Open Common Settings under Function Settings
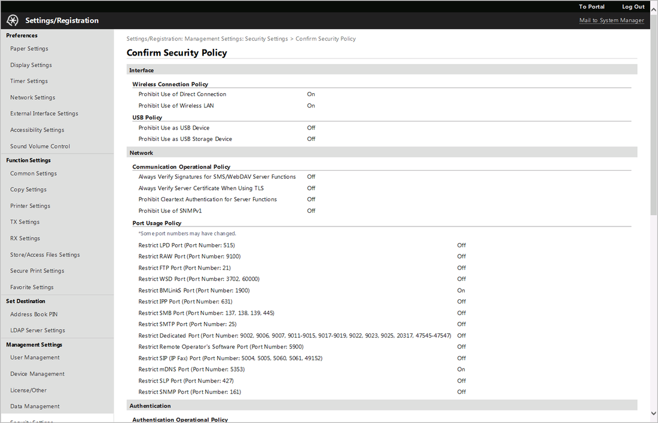Screen dimensions: 658x423 pos(33,173)
